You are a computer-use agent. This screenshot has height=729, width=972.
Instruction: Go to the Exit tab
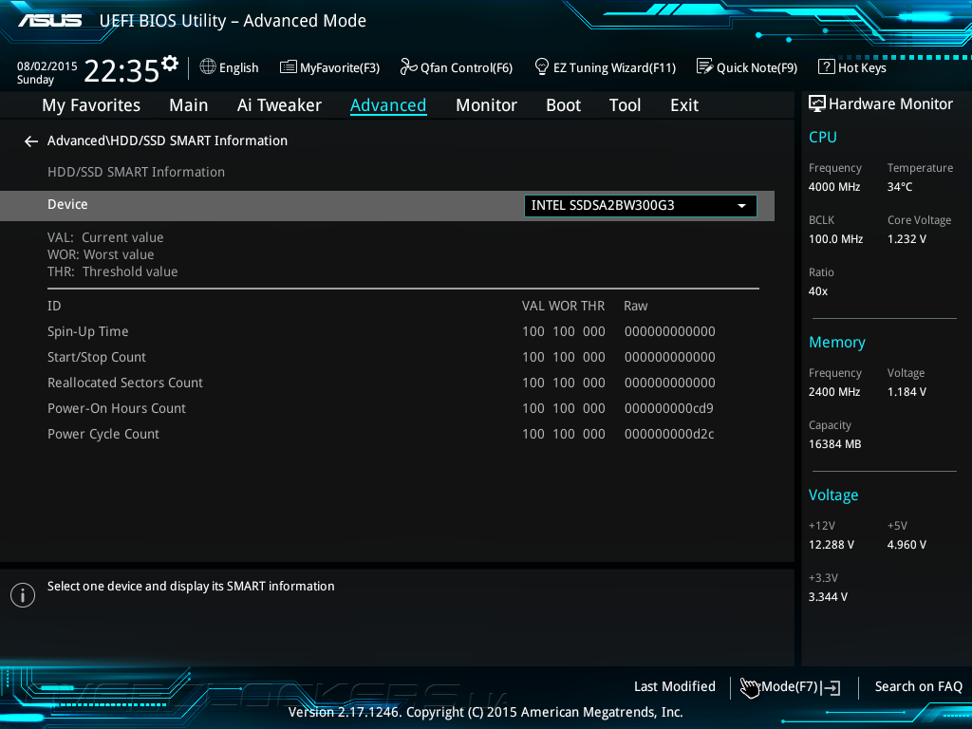pyautogui.click(x=683, y=105)
